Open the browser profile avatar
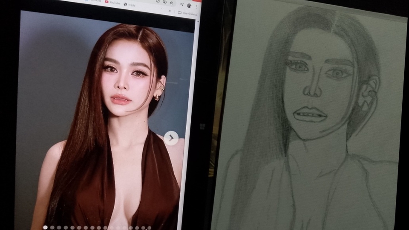Image resolution: width=409 pixels, height=230 pixels. [x=189, y=6]
